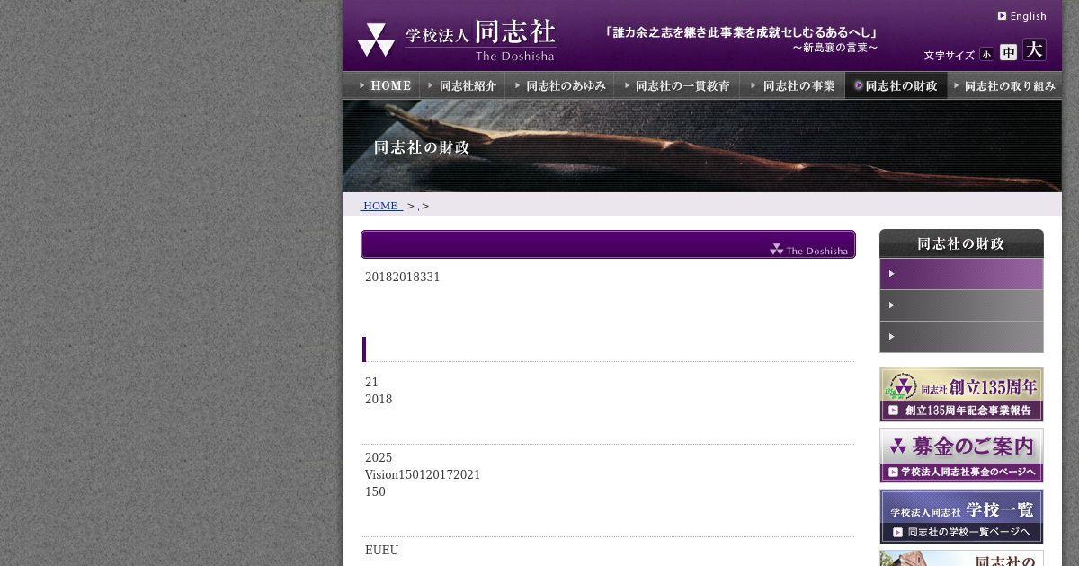Open the 学校一覧 banner
Screen dimensions: 1079x566
coord(961,517)
